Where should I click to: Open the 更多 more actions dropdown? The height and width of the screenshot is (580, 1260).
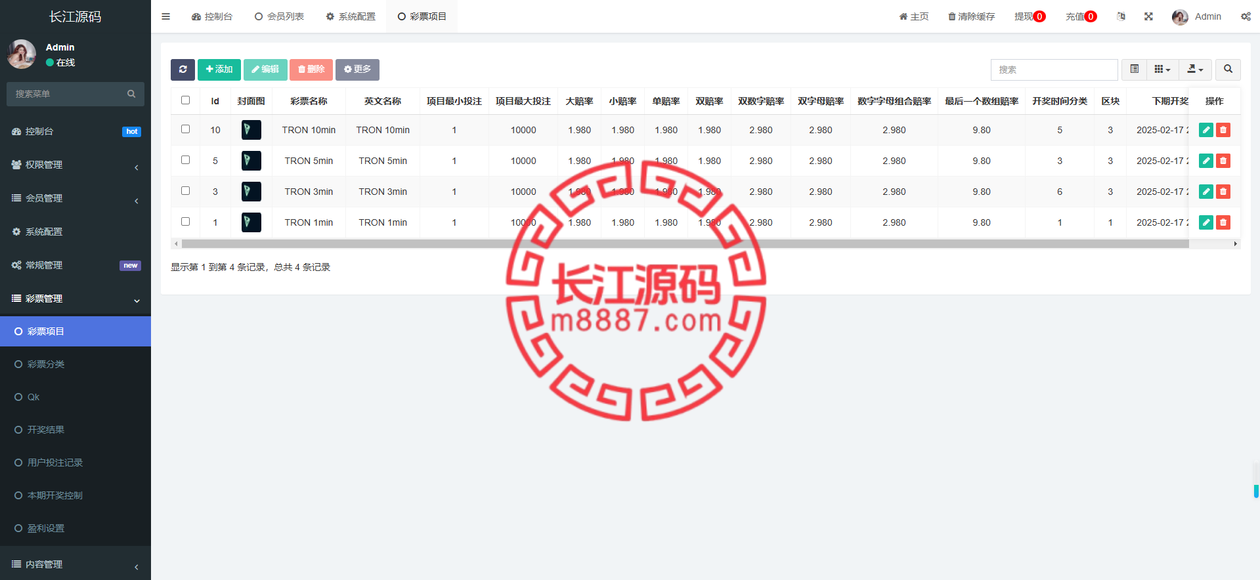pos(357,70)
